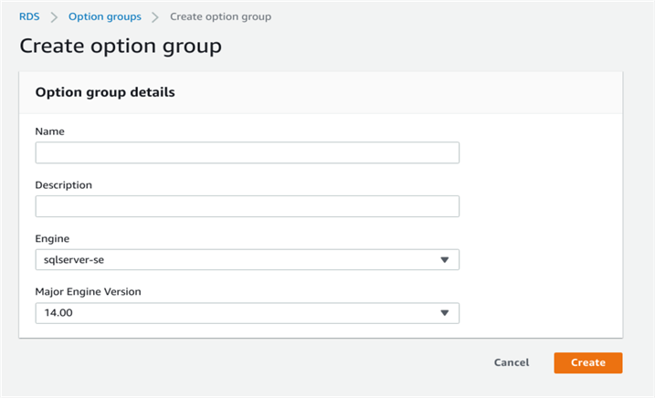The height and width of the screenshot is (398, 655).
Task: Click the Major Engine Version label
Action: pyautogui.click(x=88, y=292)
